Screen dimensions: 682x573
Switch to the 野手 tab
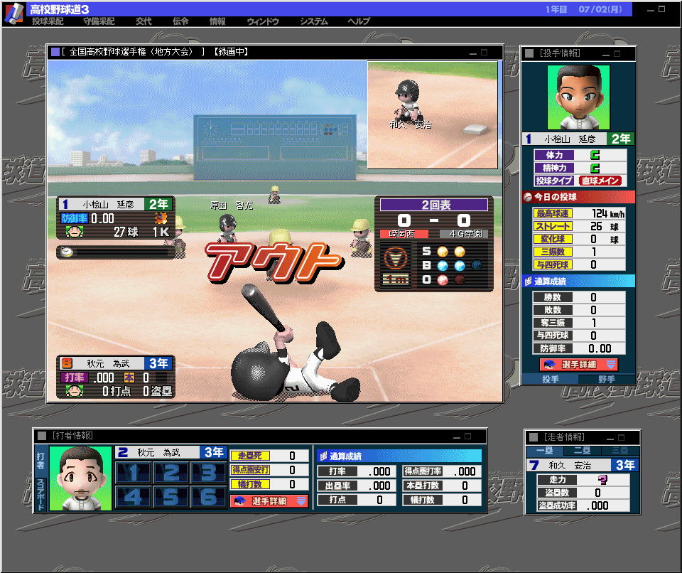606,380
